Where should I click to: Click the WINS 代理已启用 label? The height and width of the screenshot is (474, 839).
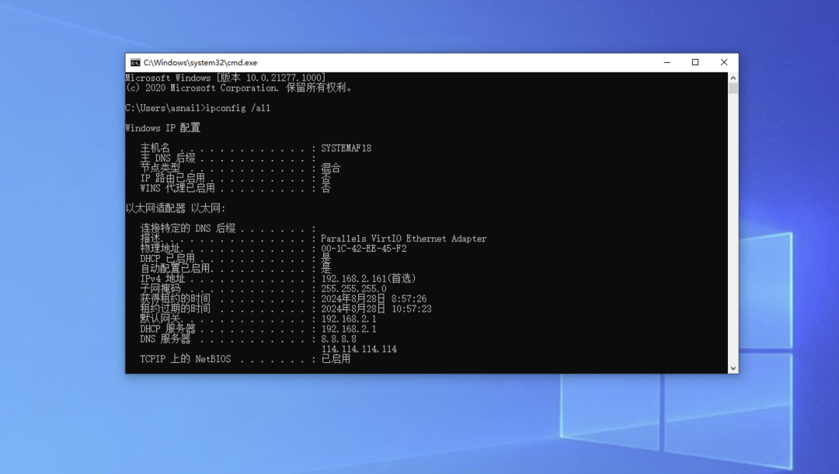pyautogui.click(x=178, y=188)
